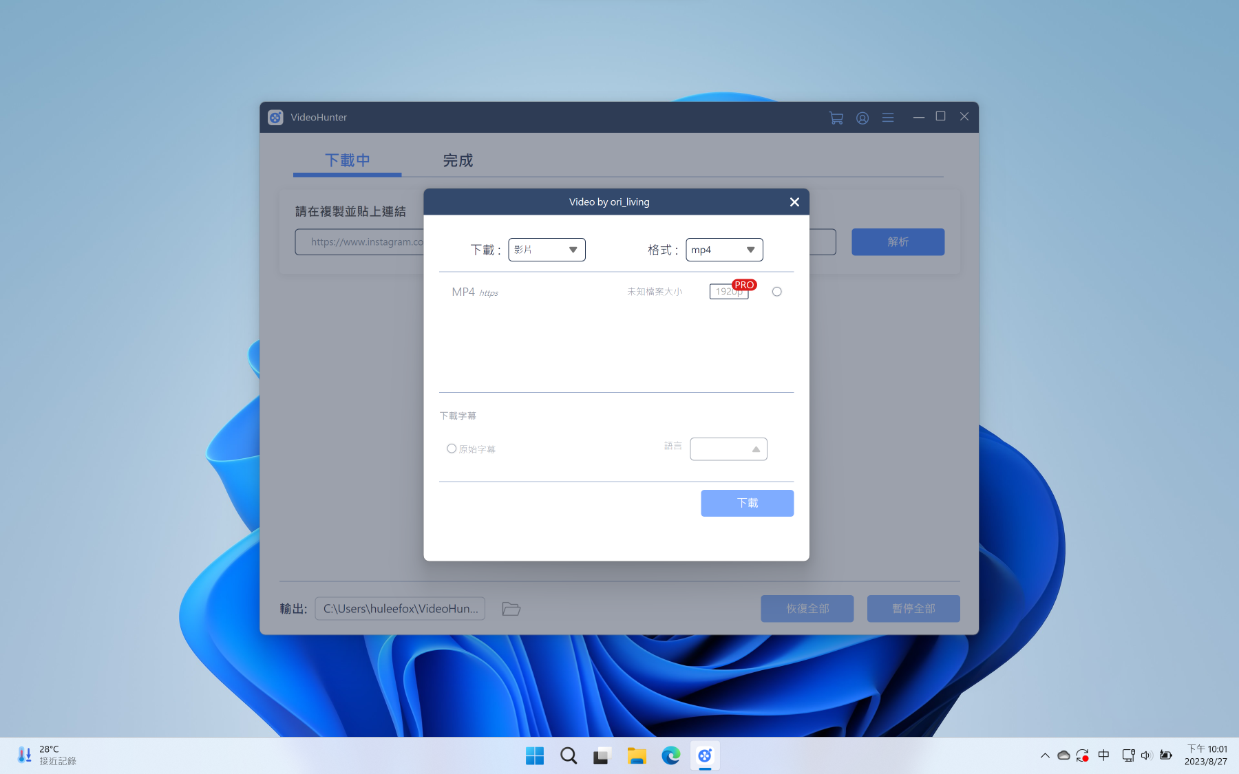The width and height of the screenshot is (1239, 774).
Task: Expand the 格式 dropdown showing mp4
Action: 724,250
